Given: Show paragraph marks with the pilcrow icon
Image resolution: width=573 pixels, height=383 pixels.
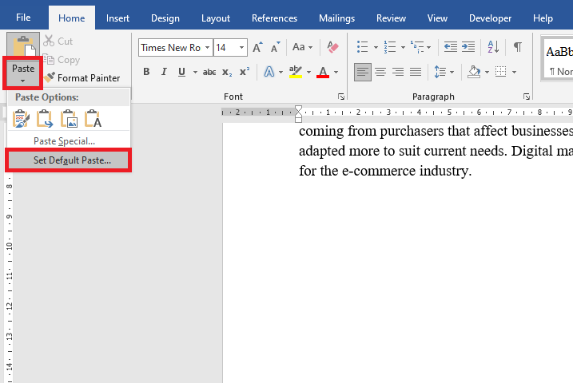Looking at the screenshot, I should [x=518, y=48].
